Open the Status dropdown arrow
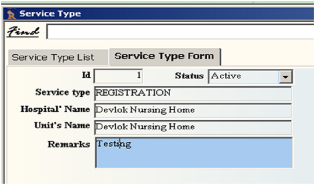The height and width of the screenshot is (185, 315). tap(285, 77)
